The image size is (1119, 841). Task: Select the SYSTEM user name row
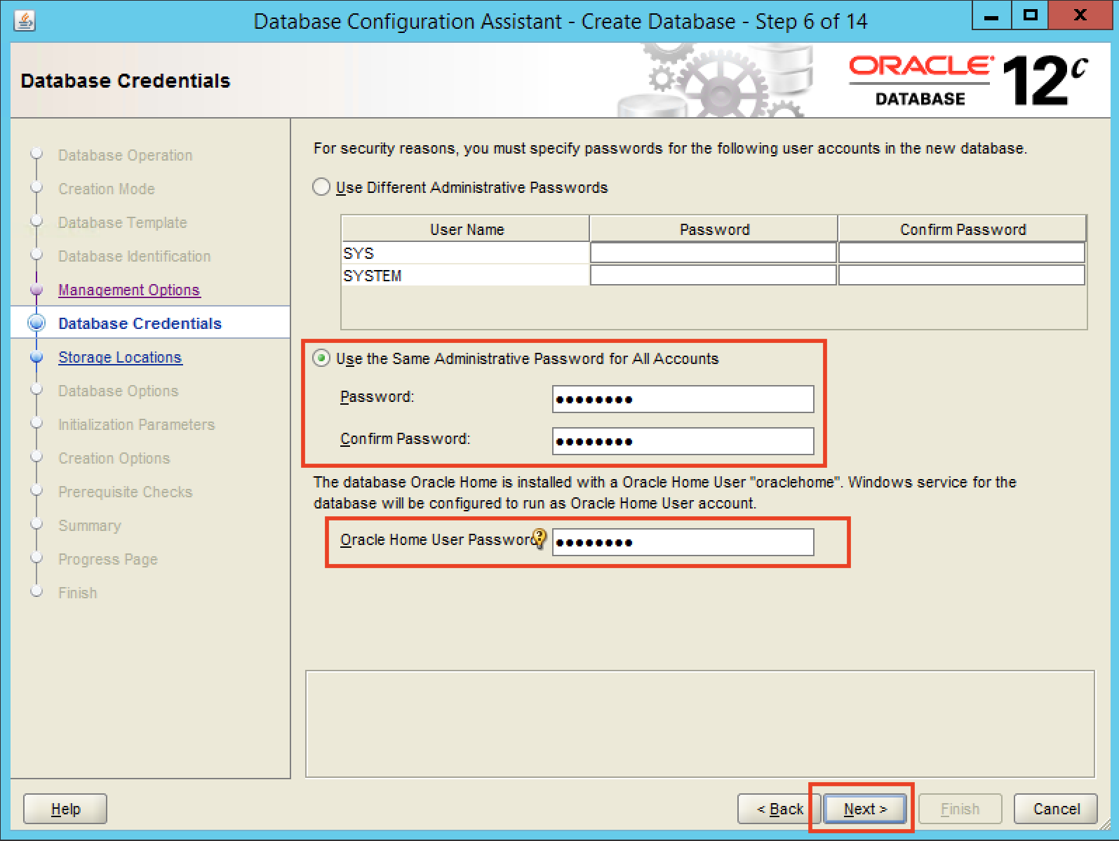pos(465,275)
